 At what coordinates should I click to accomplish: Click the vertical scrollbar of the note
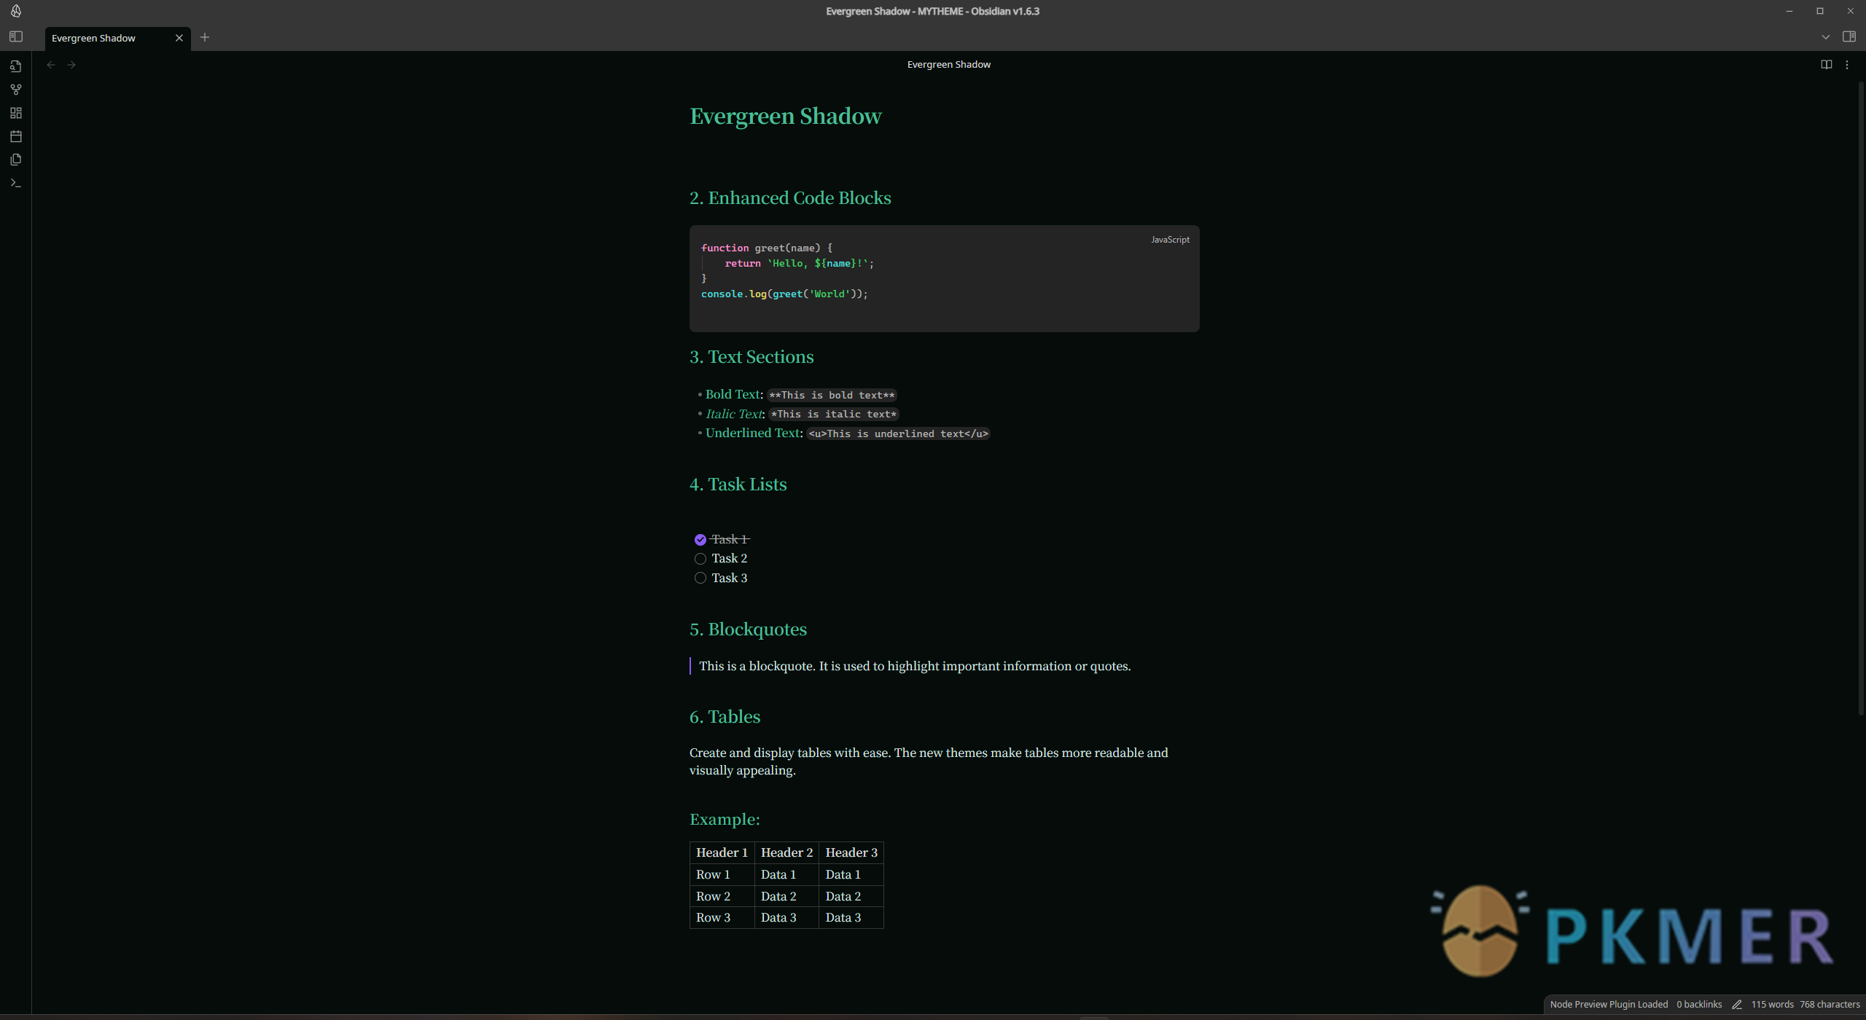[x=1860, y=397]
